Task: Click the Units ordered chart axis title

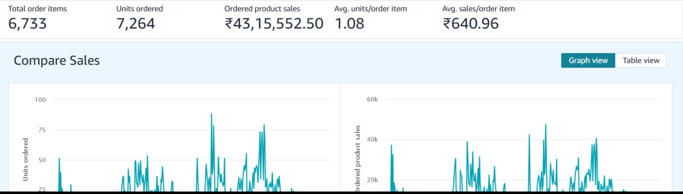Action: pyautogui.click(x=25, y=160)
